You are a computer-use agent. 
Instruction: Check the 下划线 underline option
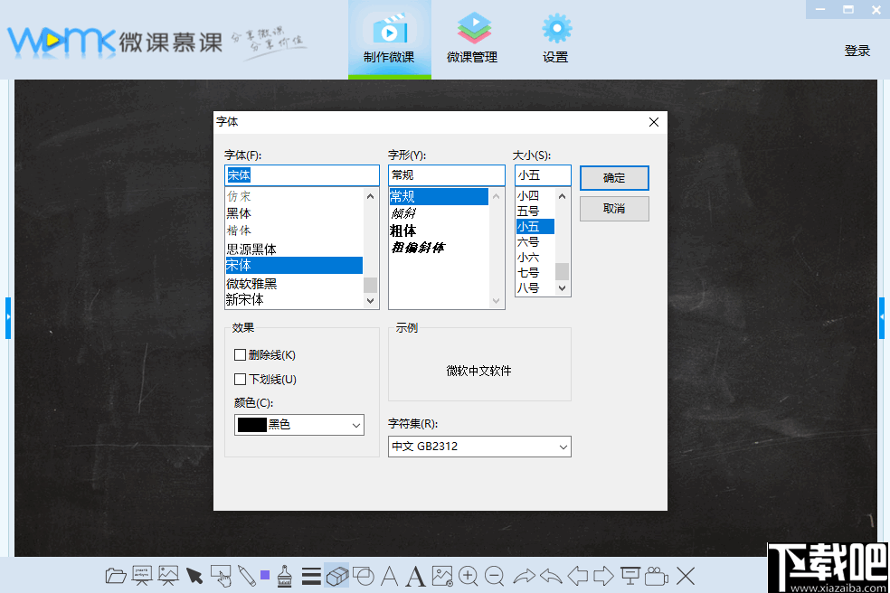pyautogui.click(x=239, y=379)
